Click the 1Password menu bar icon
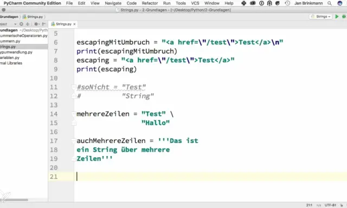The height and width of the screenshot is (208, 347). coord(261,3)
